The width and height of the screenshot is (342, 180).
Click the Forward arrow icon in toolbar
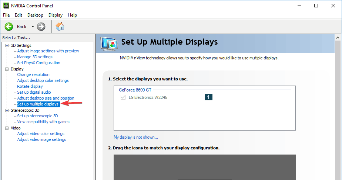(x=41, y=26)
